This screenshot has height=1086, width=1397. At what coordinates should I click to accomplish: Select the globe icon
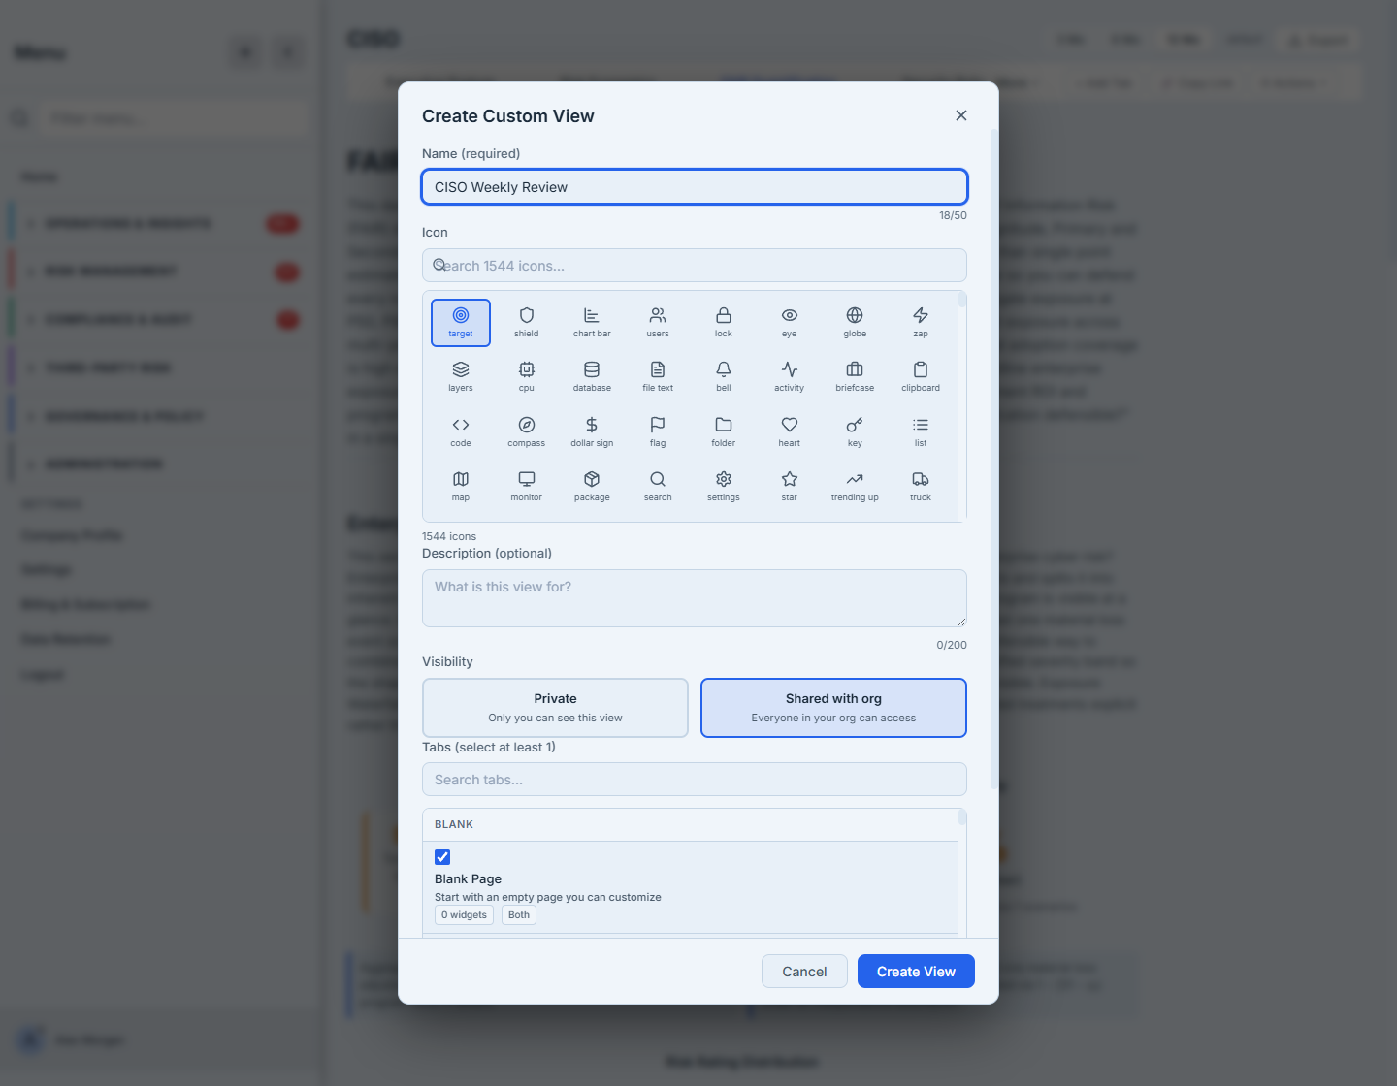click(855, 323)
